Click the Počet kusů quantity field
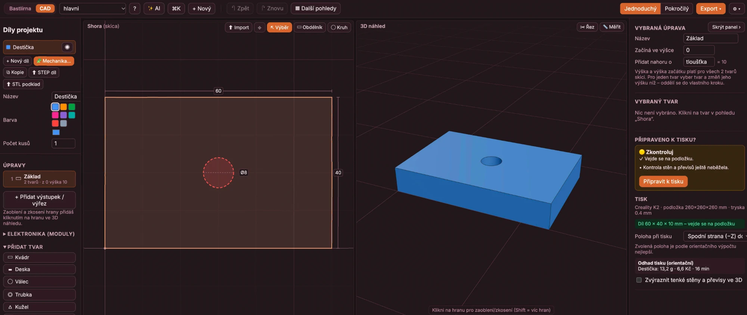Image resolution: width=747 pixels, height=315 pixels. coord(63,144)
